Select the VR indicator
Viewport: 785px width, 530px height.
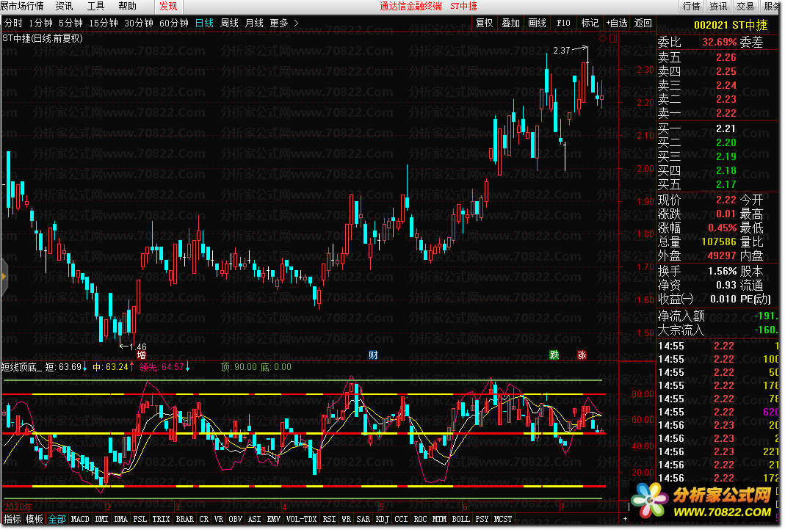click(219, 519)
